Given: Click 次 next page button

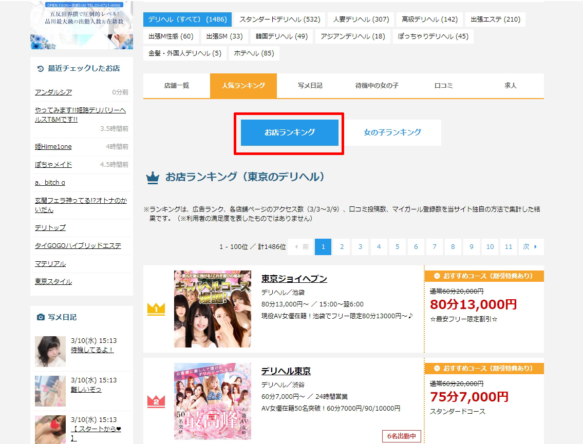Looking at the screenshot, I should tap(531, 247).
